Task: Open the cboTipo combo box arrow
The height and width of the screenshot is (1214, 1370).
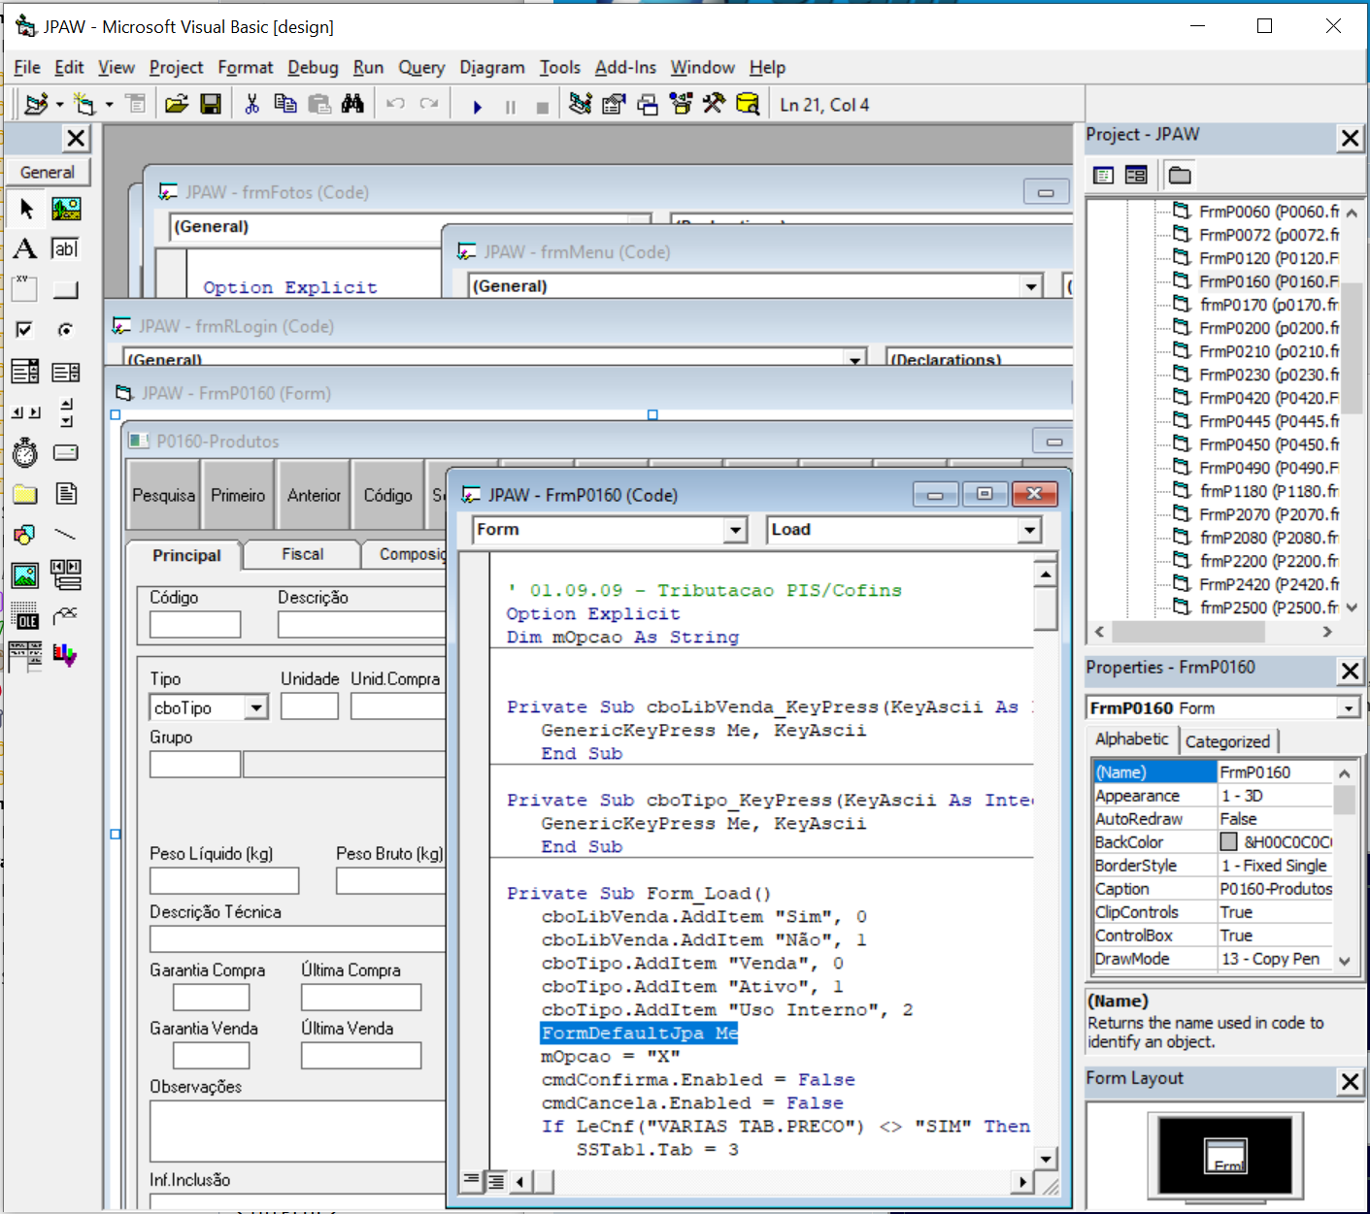Action: tap(256, 707)
